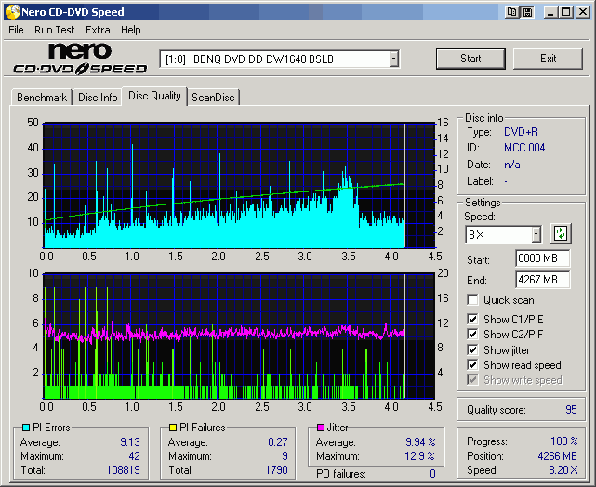This screenshot has height=487, width=596.
Task: Click the Exit button
Action: 548,59
